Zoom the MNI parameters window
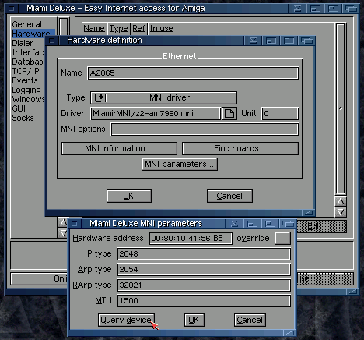 tap(270, 224)
